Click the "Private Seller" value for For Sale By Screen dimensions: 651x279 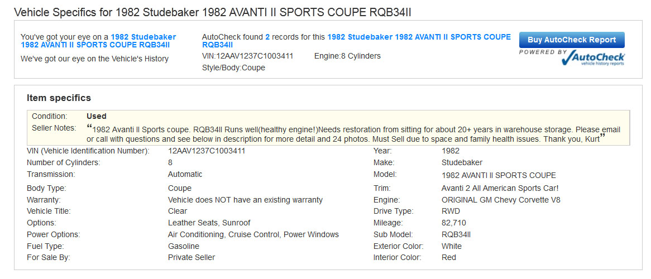click(x=192, y=257)
